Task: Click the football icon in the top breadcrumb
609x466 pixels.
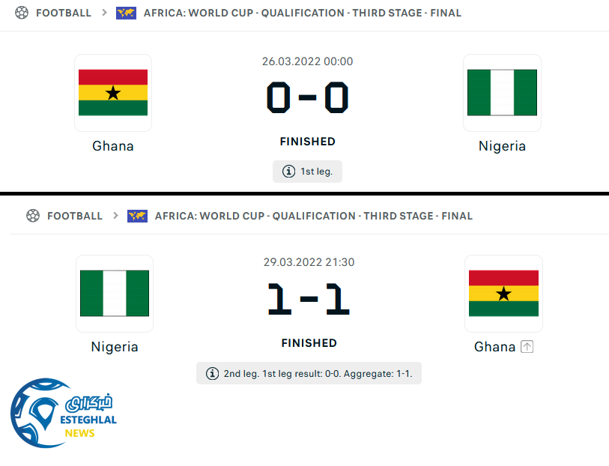Action: 22,13
